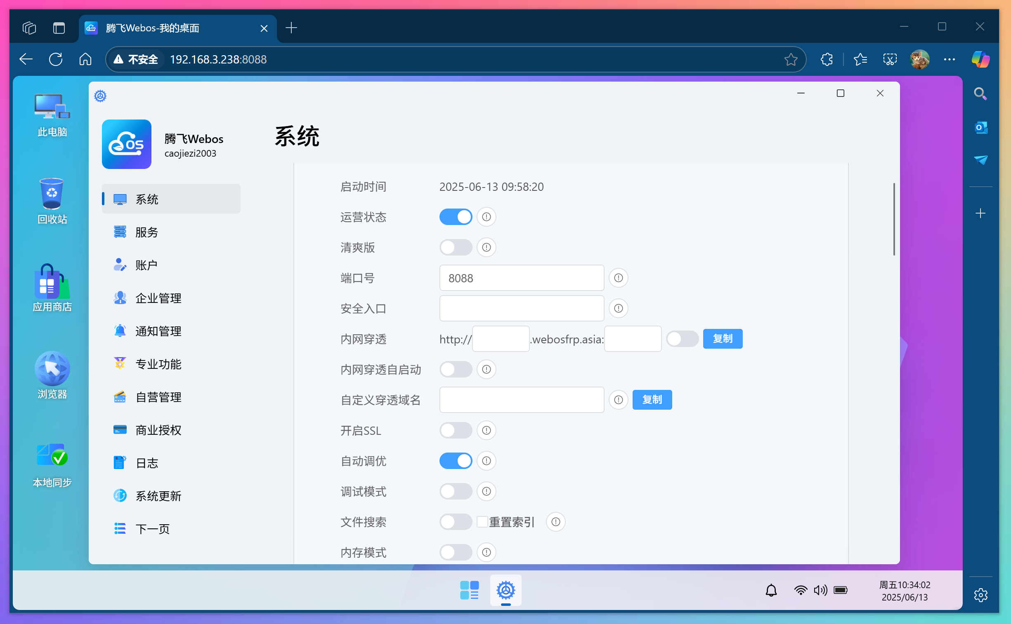Turn on 调试模式

pos(455,491)
